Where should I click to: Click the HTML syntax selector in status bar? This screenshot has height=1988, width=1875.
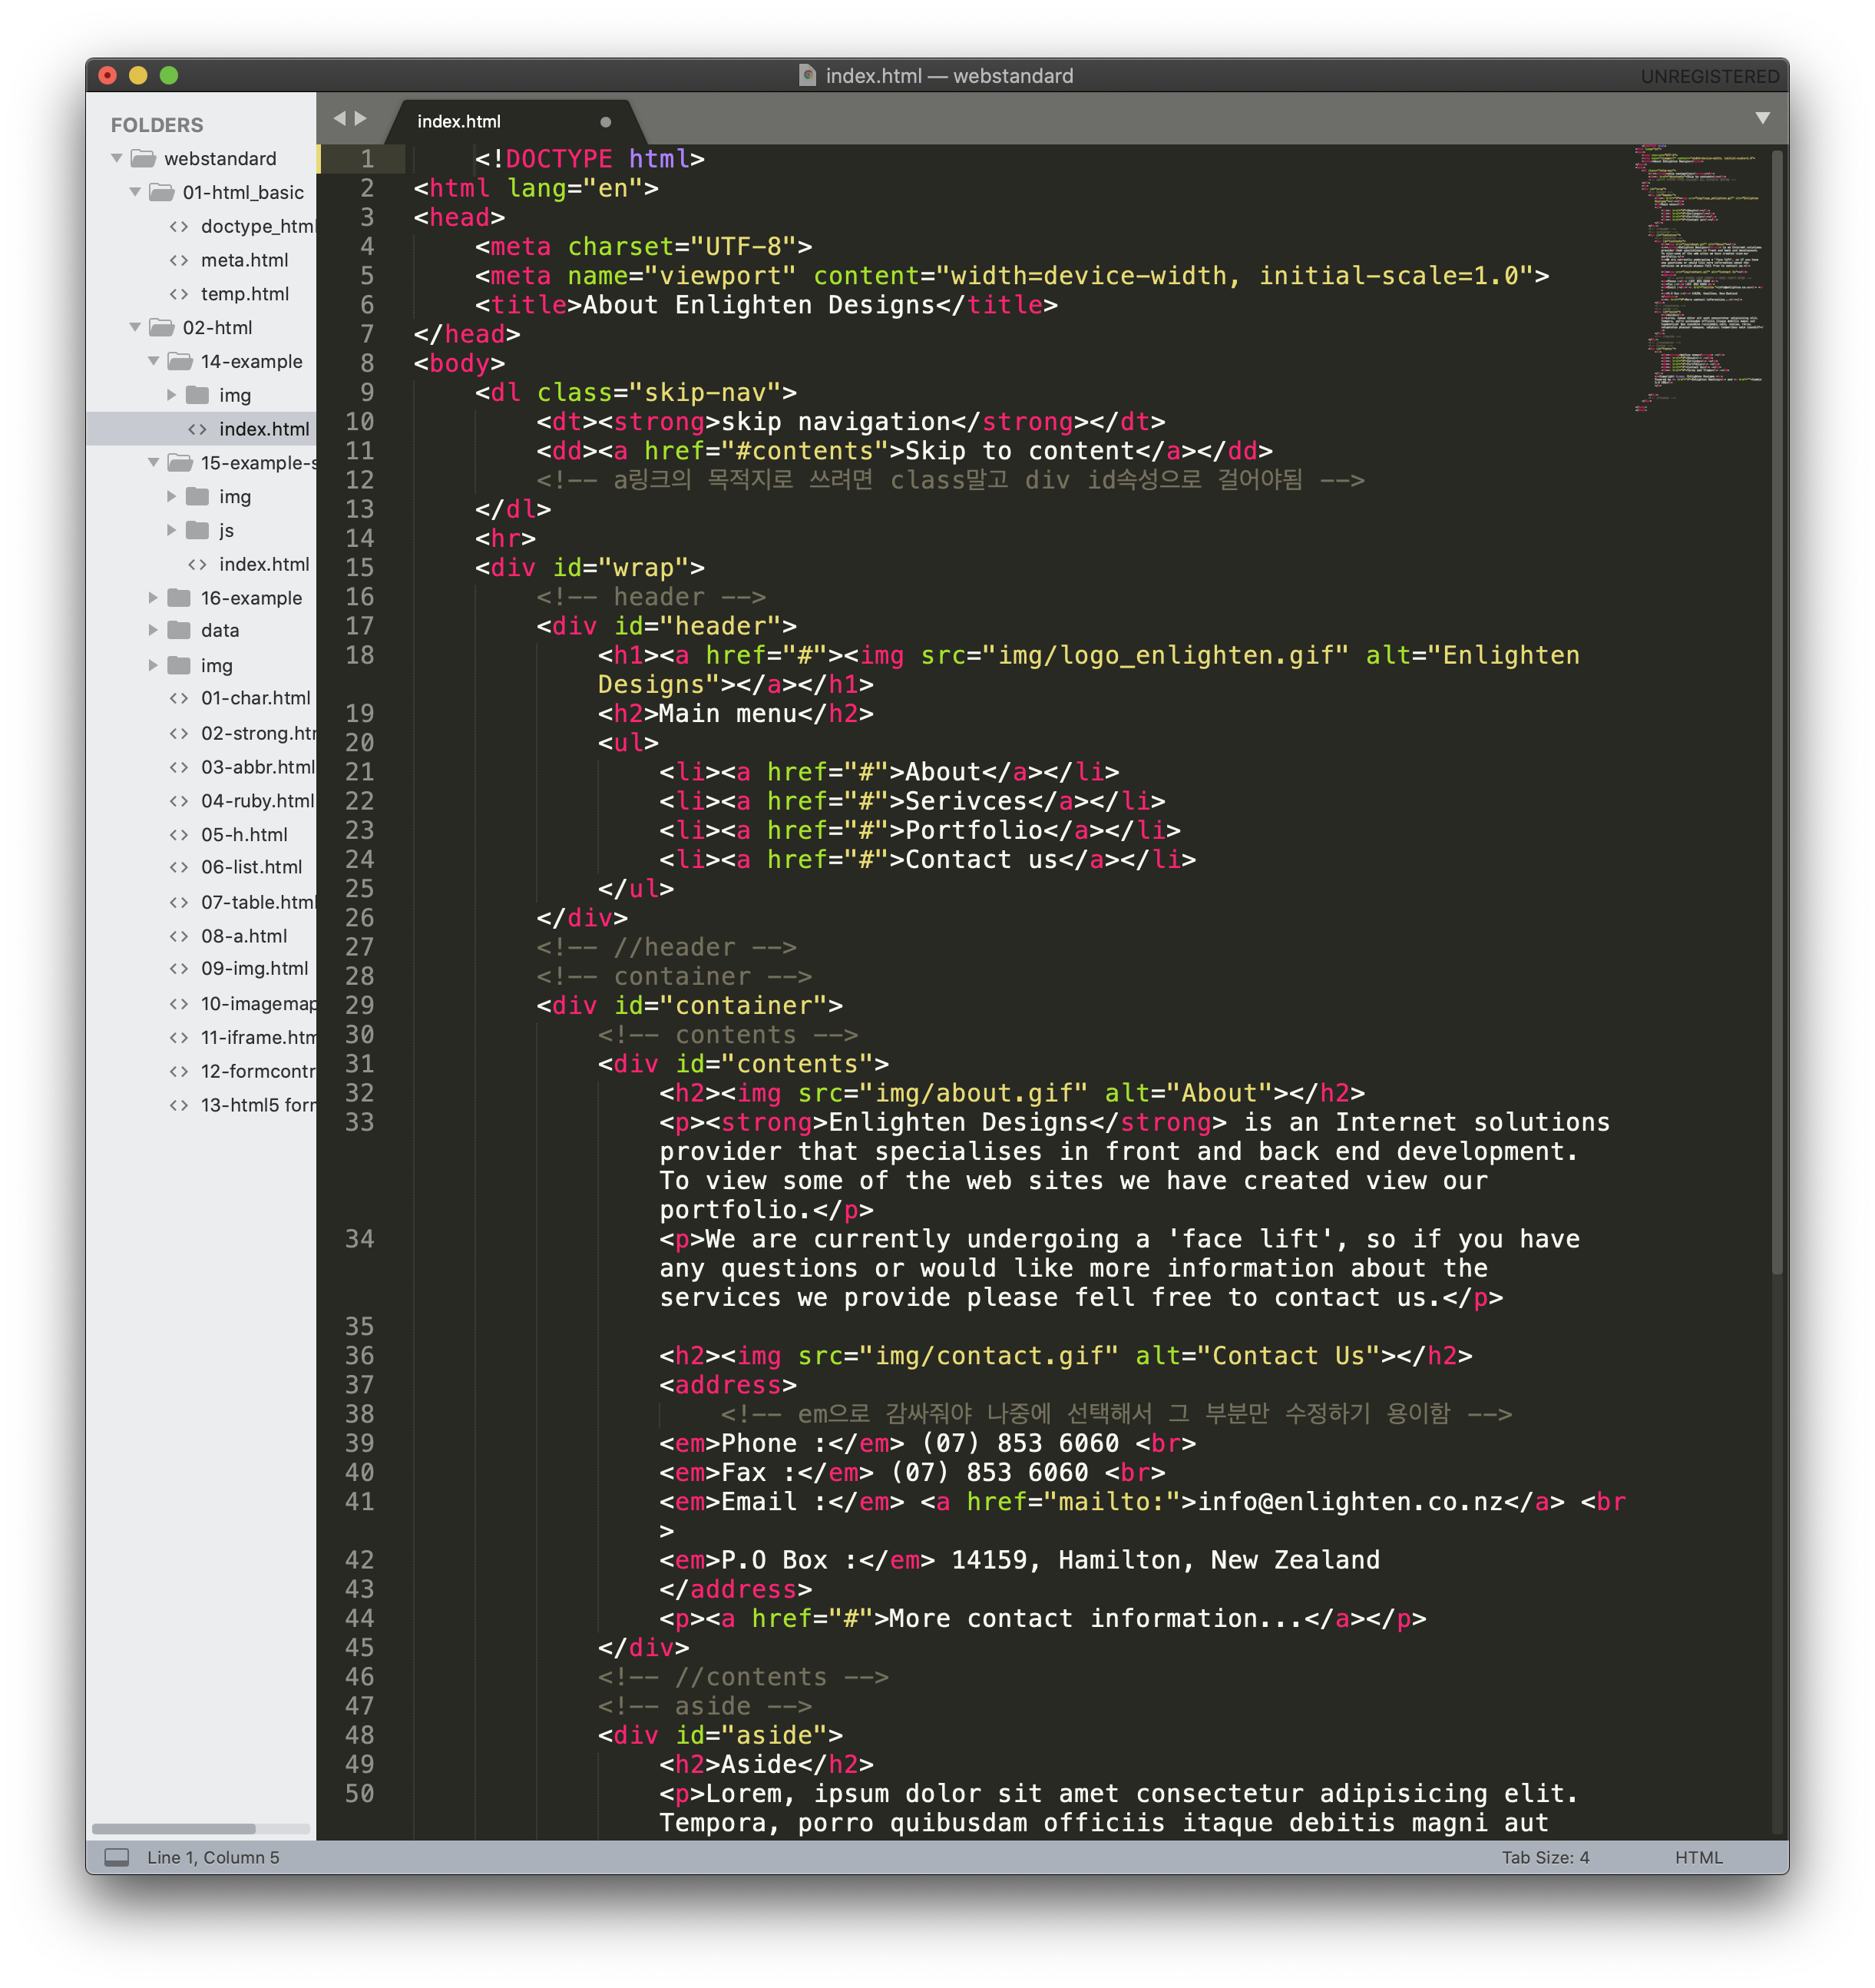1698,1857
